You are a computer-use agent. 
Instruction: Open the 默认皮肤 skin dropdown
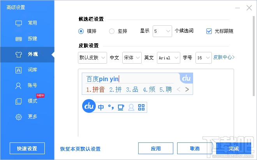pyautogui.click(x=92, y=58)
